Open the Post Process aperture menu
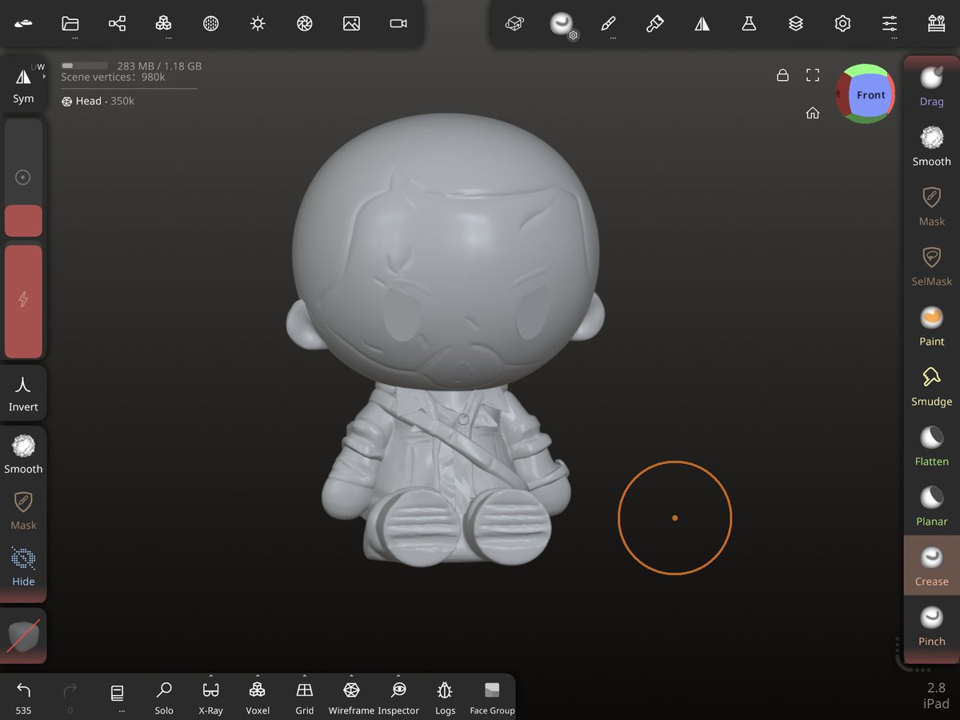 304,24
